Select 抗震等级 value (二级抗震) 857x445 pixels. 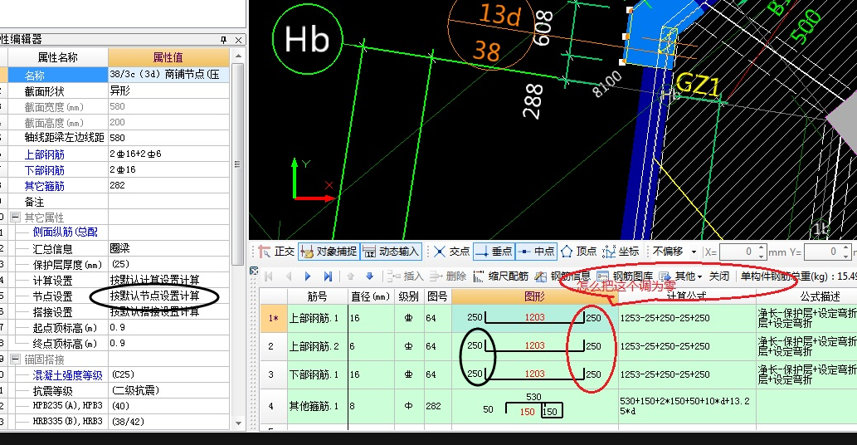168,391
